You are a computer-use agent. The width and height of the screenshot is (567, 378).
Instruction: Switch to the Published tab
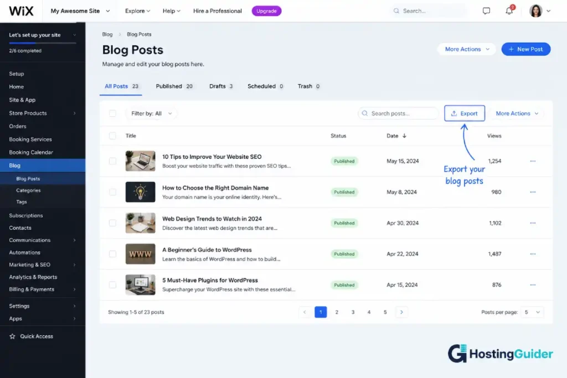(x=174, y=86)
